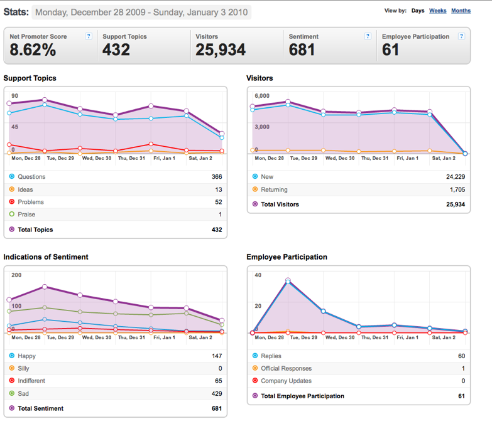Select the Days view option
This screenshot has height=424, width=492.
[x=418, y=11]
